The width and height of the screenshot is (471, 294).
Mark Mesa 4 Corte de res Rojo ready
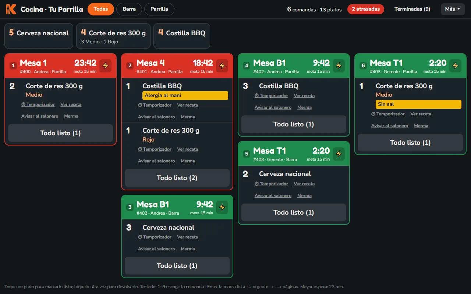tap(177, 135)
